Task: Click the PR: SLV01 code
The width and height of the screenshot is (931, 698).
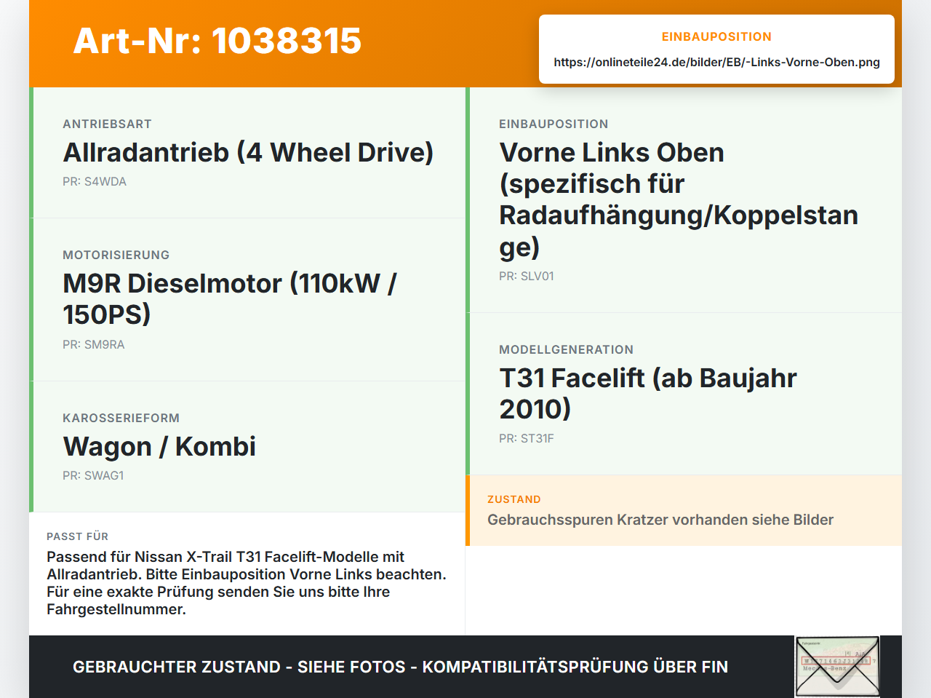Action: (x=527, y=276)
